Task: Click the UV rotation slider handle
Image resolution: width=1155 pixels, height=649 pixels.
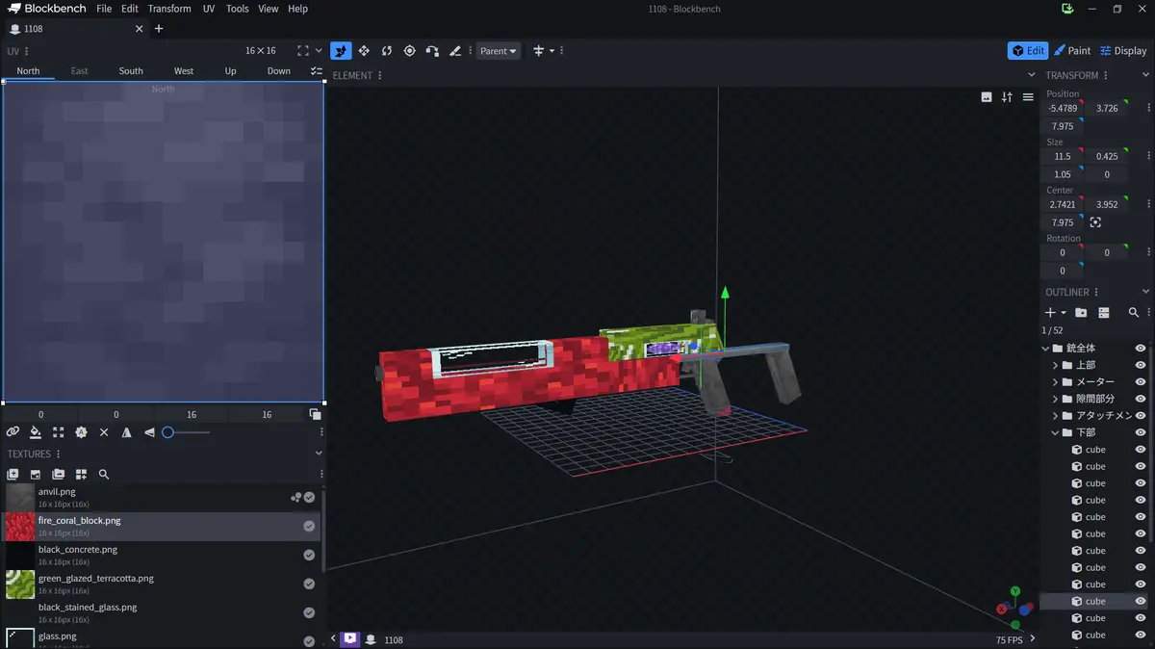Action: point(167,433)
